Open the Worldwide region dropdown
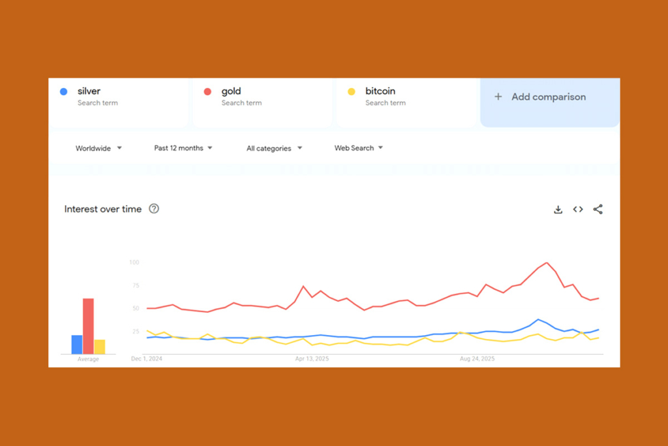 click(x=98, y=148)
